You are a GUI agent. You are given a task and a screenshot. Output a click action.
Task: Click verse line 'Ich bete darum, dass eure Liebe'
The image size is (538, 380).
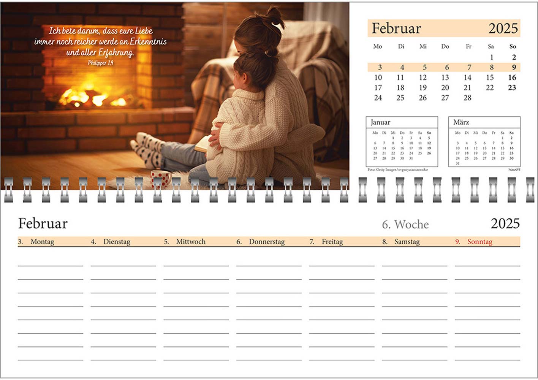tap(101, 31)
